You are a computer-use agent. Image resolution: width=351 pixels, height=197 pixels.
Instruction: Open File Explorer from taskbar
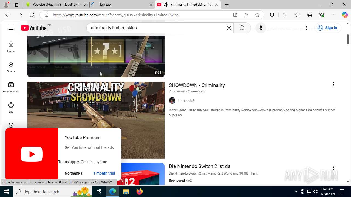(126, 192)
